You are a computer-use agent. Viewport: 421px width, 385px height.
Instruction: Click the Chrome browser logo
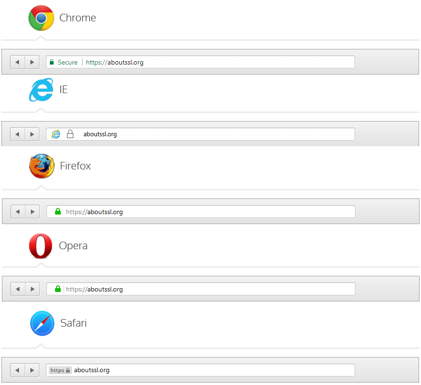click(41, 18)
